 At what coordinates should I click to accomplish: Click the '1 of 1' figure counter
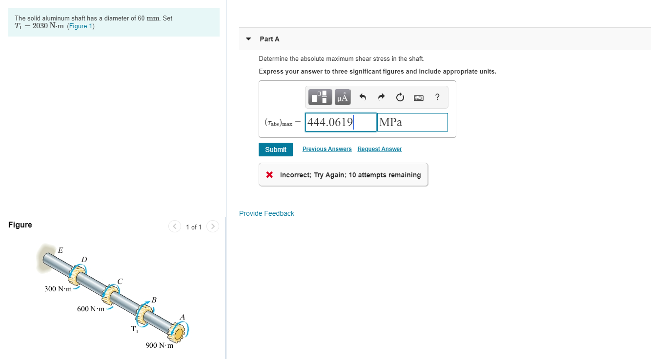coord(194,227)
